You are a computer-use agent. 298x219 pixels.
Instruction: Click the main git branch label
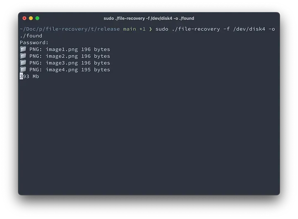click(x=130, y=29)
